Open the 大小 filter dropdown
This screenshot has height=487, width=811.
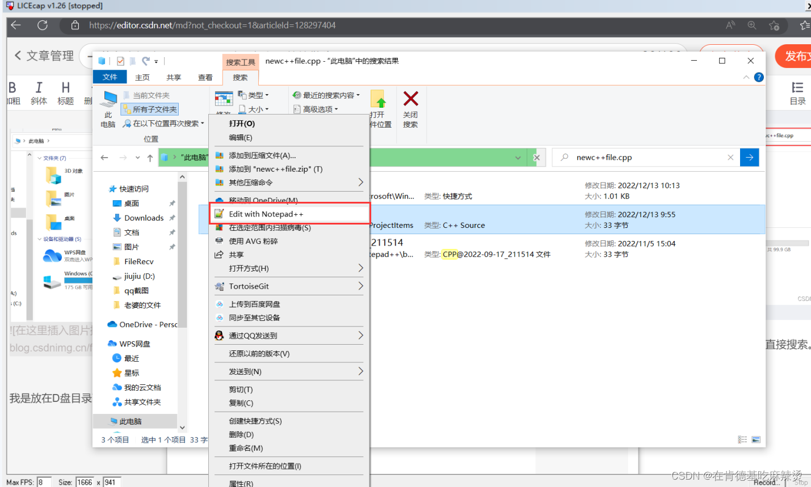tap(253, 109)
